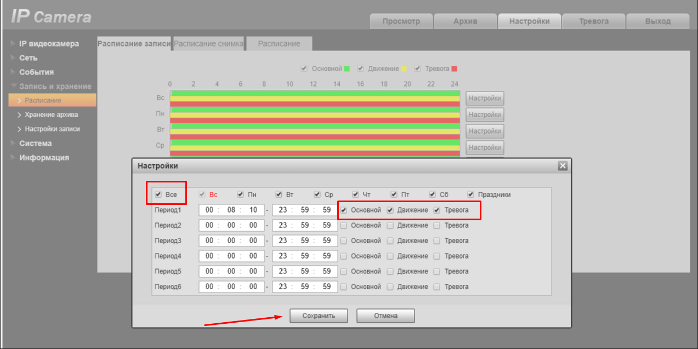This screenshot has height=349, width=698.
Task: Toggle Движение checkbox in chart legend
Action: pos(360,68)
